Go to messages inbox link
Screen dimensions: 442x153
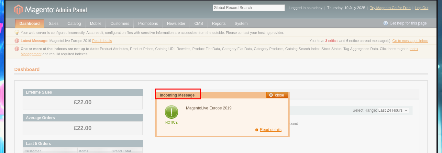410,41
